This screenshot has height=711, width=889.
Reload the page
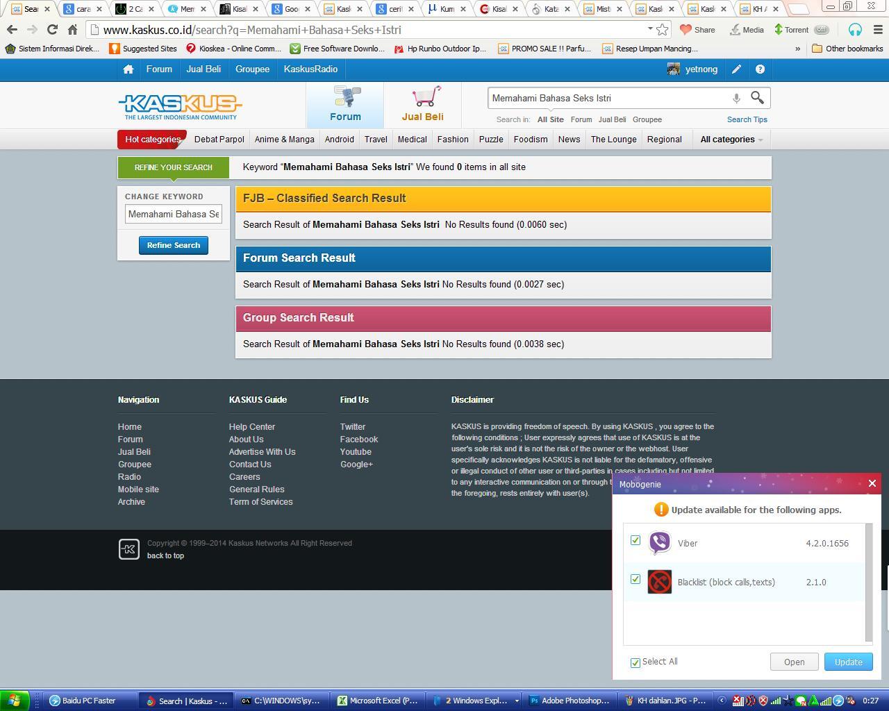click(x=52, y=30)
